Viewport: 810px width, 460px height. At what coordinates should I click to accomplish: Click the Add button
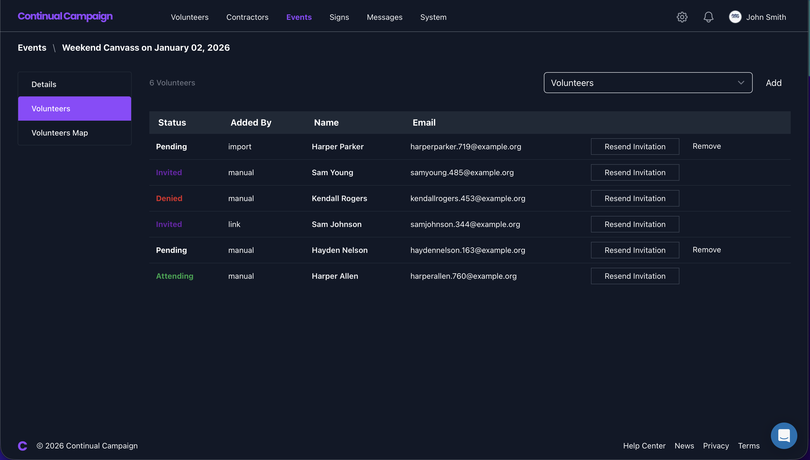(773, 82)
